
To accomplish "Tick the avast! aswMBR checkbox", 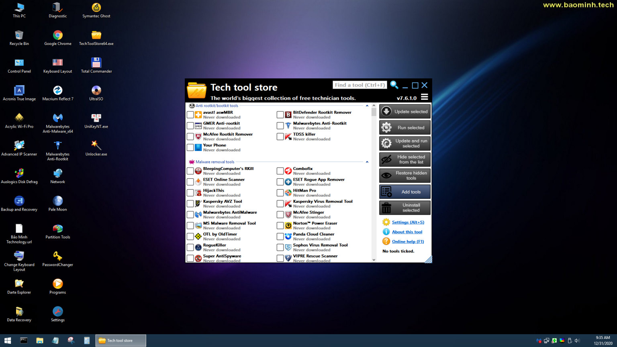I will 190,115.
